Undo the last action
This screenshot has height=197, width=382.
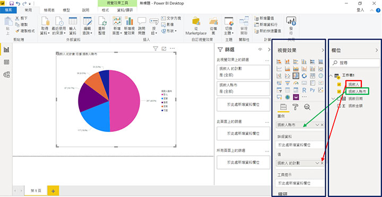point(18,3)
